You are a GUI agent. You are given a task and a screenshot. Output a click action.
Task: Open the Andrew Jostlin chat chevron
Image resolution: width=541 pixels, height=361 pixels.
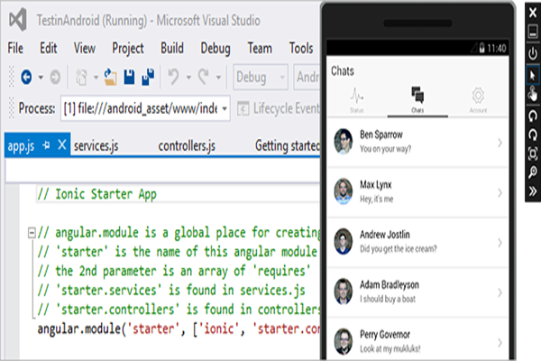500,243
